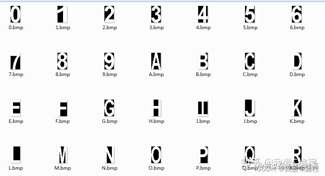Image resolution: width=325 pixels, height=176 pixels.
Task: Click the file name label P.bmp
Action: tap(203, 168)
